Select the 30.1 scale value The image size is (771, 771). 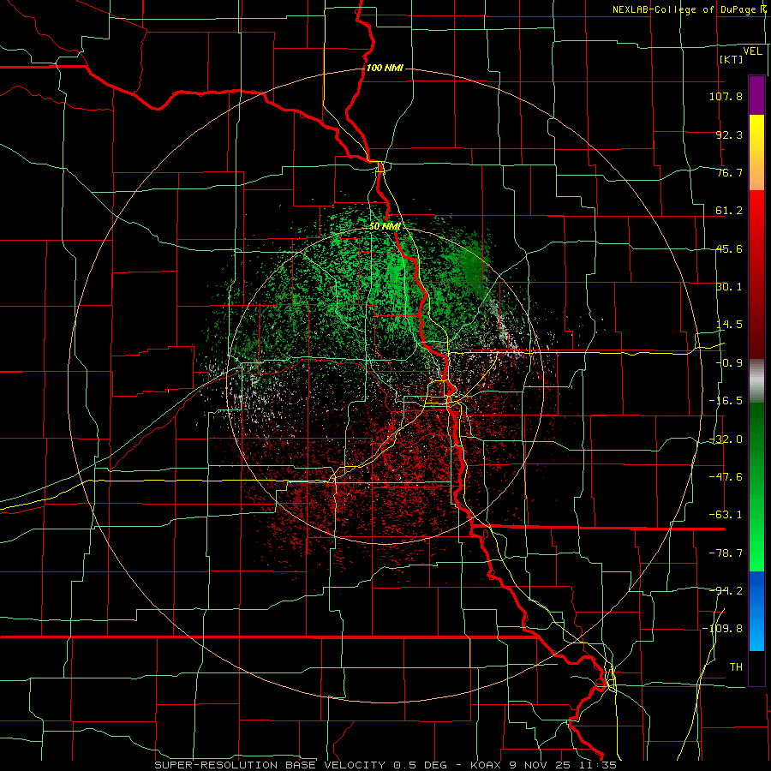coord(729,287)
